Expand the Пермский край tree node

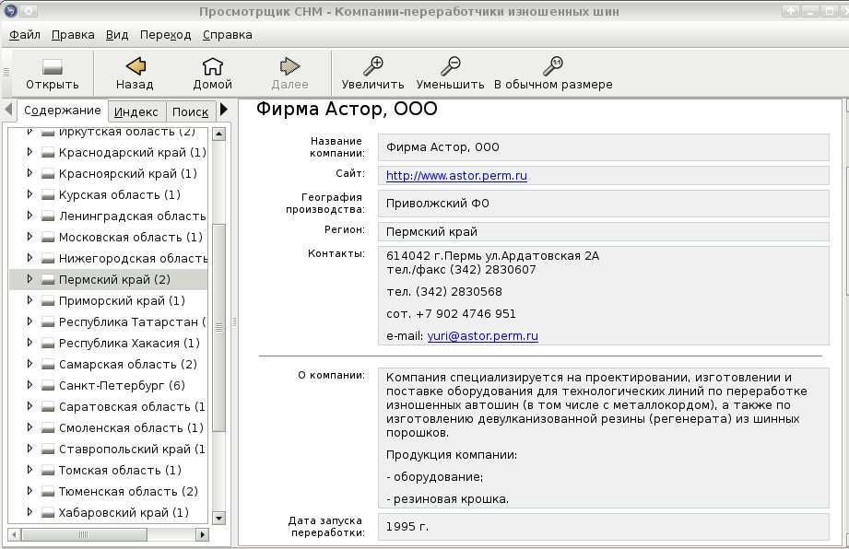pos(29,279)
